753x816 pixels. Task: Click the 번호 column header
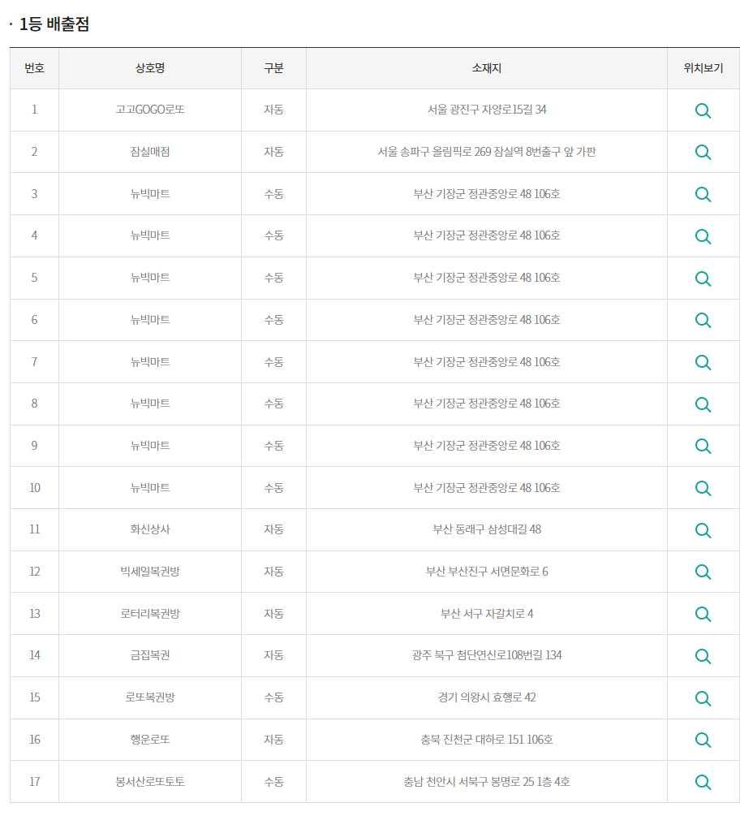pyautogui.click(x=34, y=68)
